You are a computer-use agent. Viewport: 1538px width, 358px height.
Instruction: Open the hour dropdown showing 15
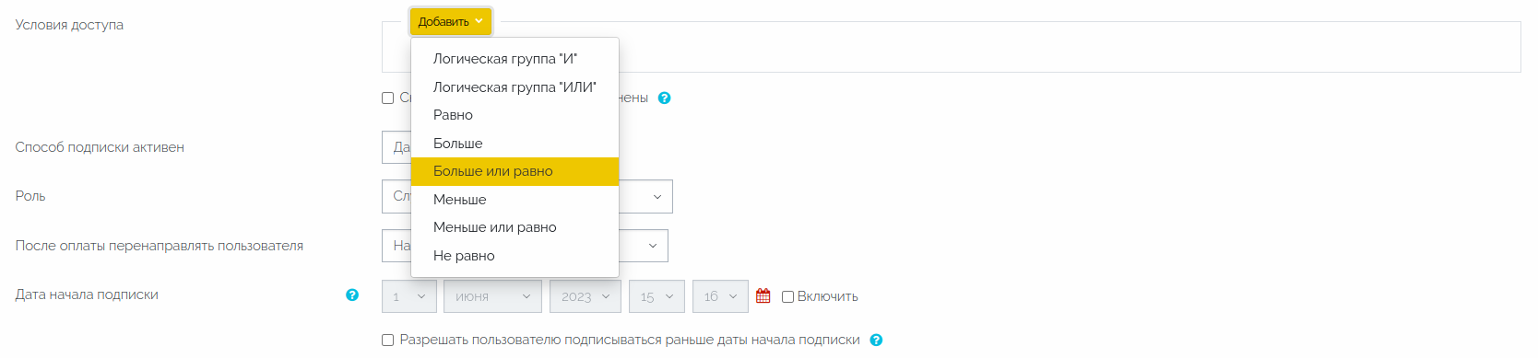[x=657, y=296]
